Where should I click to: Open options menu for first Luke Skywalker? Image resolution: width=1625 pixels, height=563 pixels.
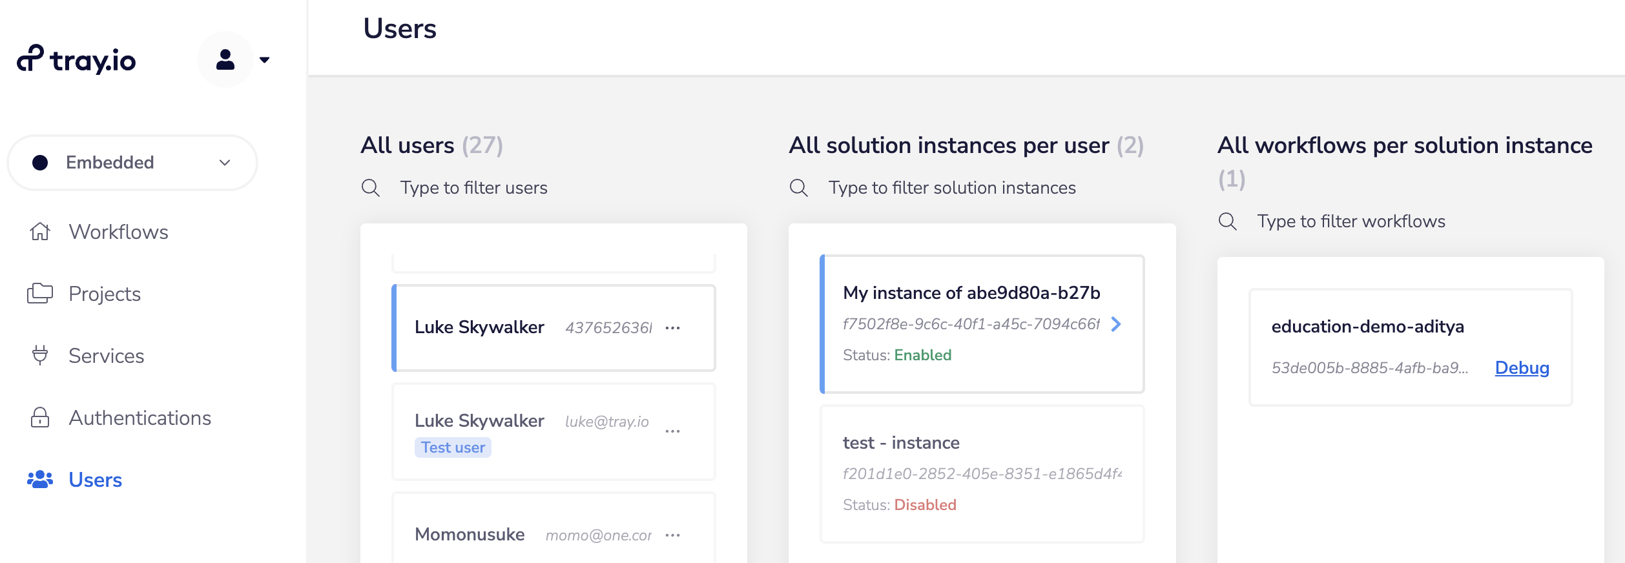[672, 328]
